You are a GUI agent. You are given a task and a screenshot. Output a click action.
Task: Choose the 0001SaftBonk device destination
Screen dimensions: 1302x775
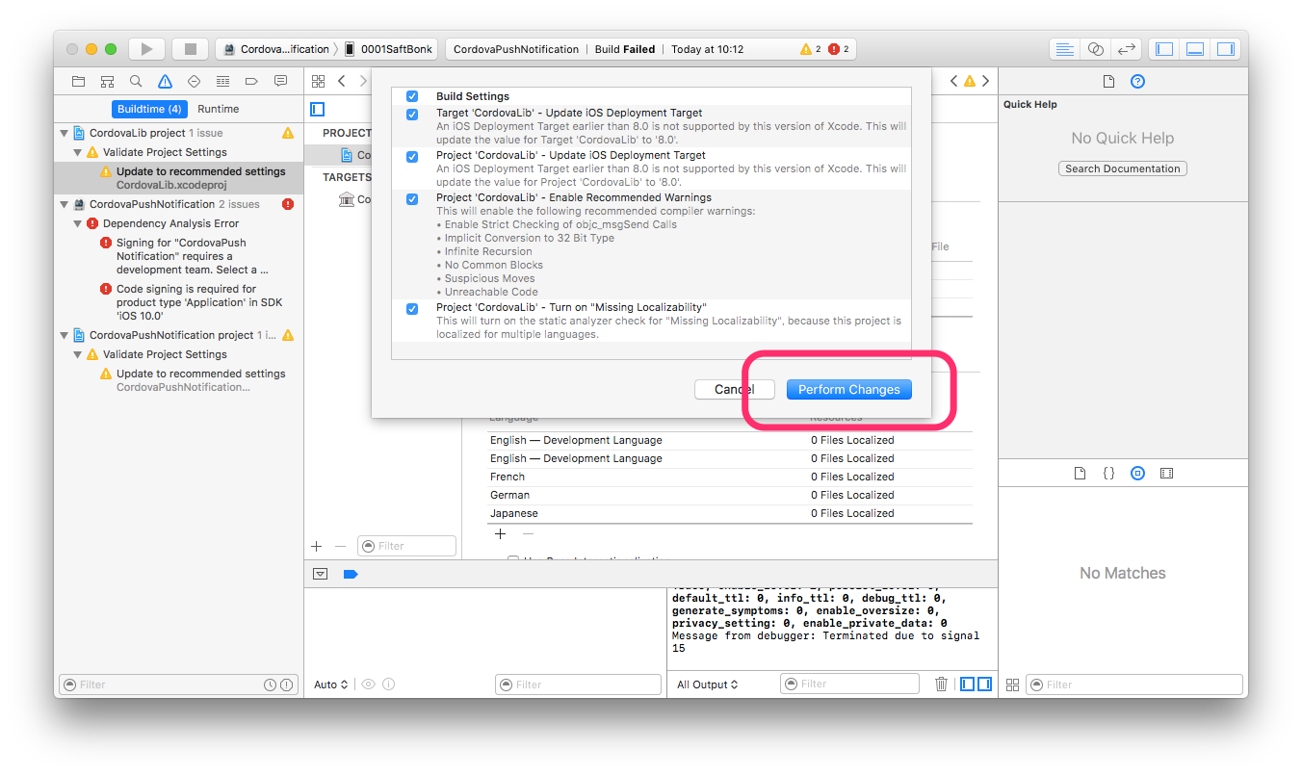tap(389, 49)
